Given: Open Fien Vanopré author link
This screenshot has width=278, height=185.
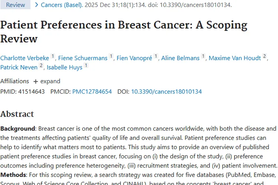Looking at the screenshot, I should [135, 58].
